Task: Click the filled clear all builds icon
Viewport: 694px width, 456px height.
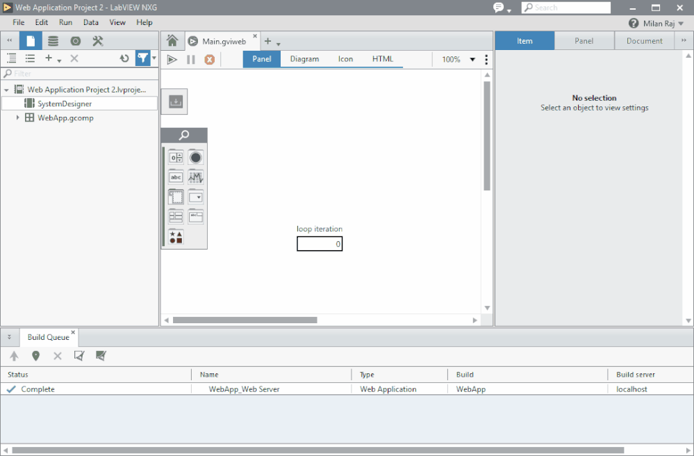Action: coord(101,356)
